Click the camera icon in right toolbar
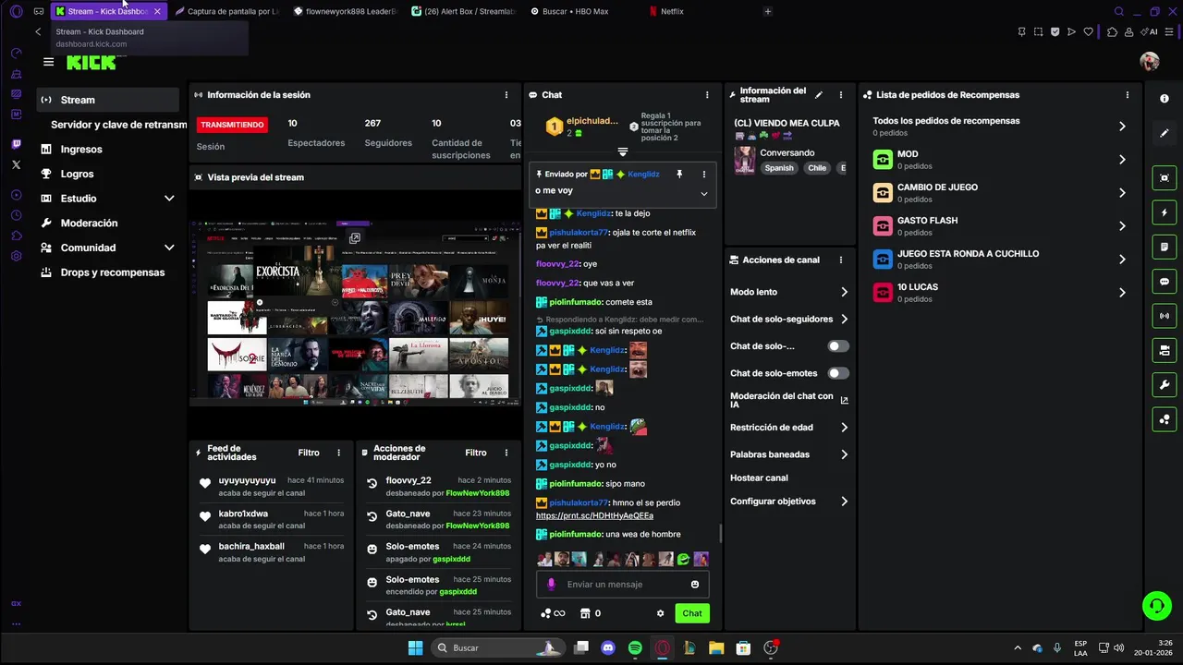The image size is (1183, 665). tap(1165, 350)
